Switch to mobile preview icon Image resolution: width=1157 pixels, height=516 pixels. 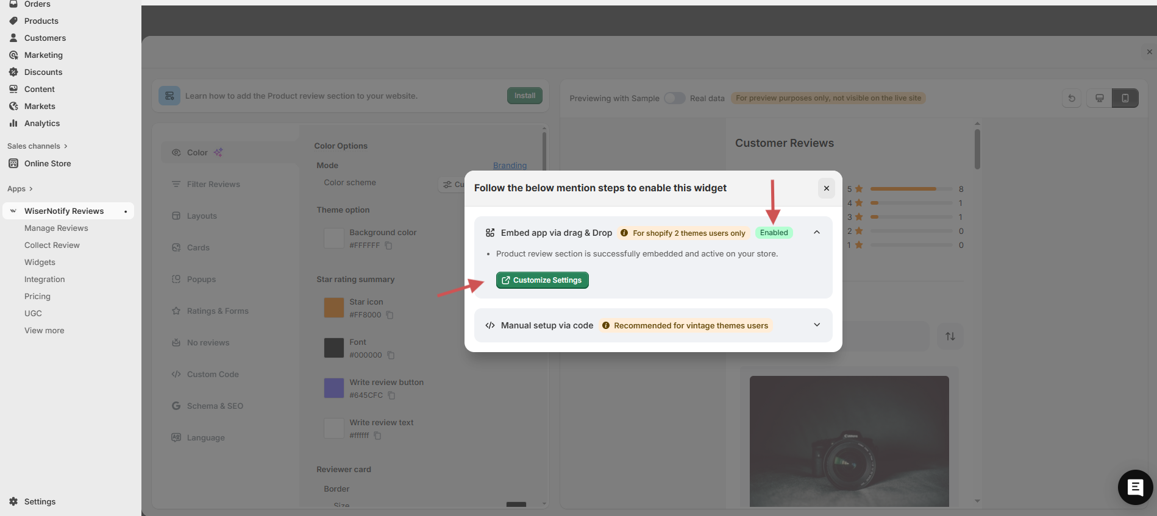click(x=1125, y=98)
